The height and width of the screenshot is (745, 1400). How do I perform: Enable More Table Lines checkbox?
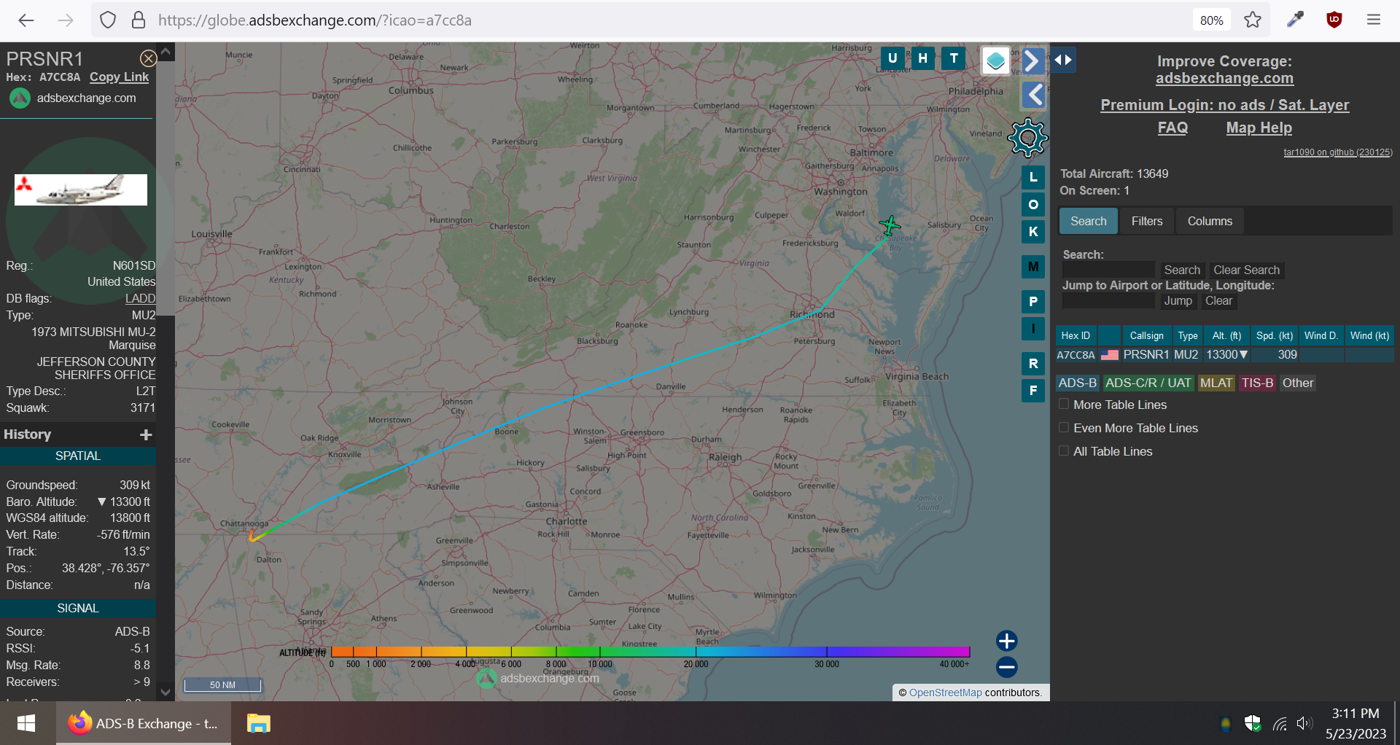click(1064, 405)
